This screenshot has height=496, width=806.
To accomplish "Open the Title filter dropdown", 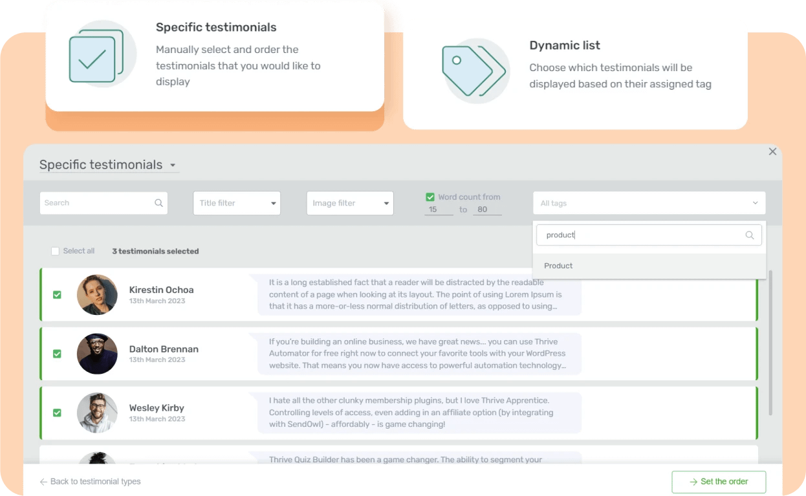I will point(237,202).
